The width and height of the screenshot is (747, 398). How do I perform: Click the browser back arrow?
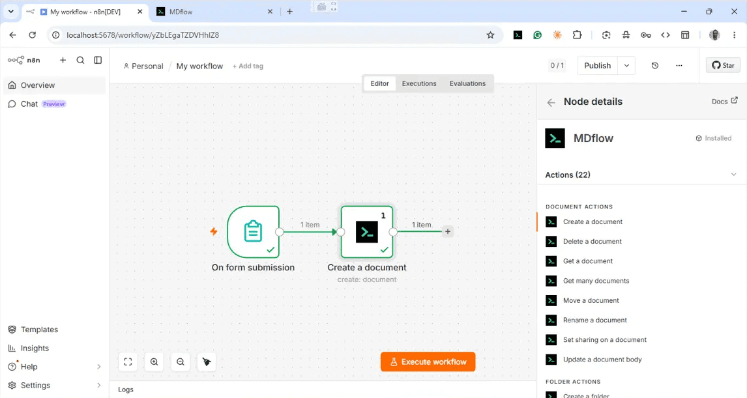click(x=13, y=35)
